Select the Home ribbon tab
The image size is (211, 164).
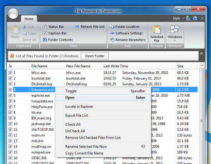point(29,19)
